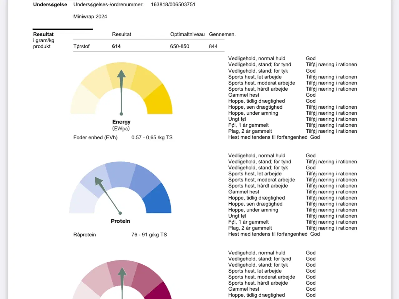
Task: Select the average value 844
Action: tap(213, 46)
